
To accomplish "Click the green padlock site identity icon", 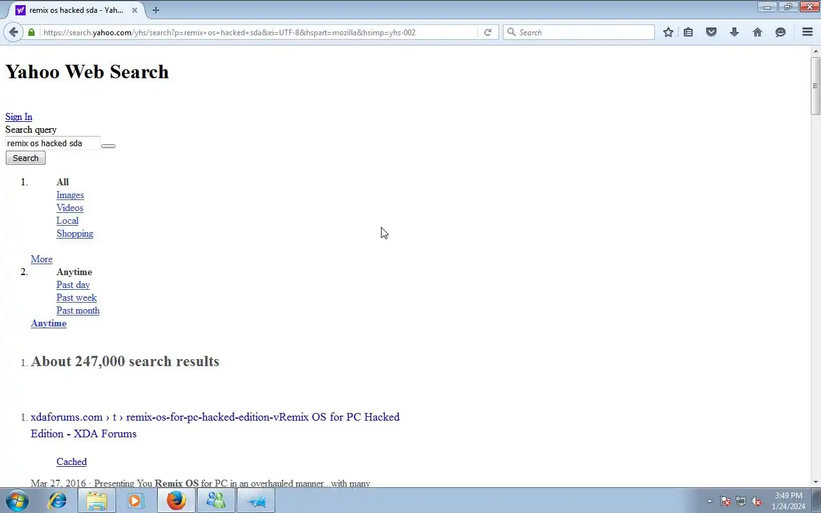I will pos(31,32).
